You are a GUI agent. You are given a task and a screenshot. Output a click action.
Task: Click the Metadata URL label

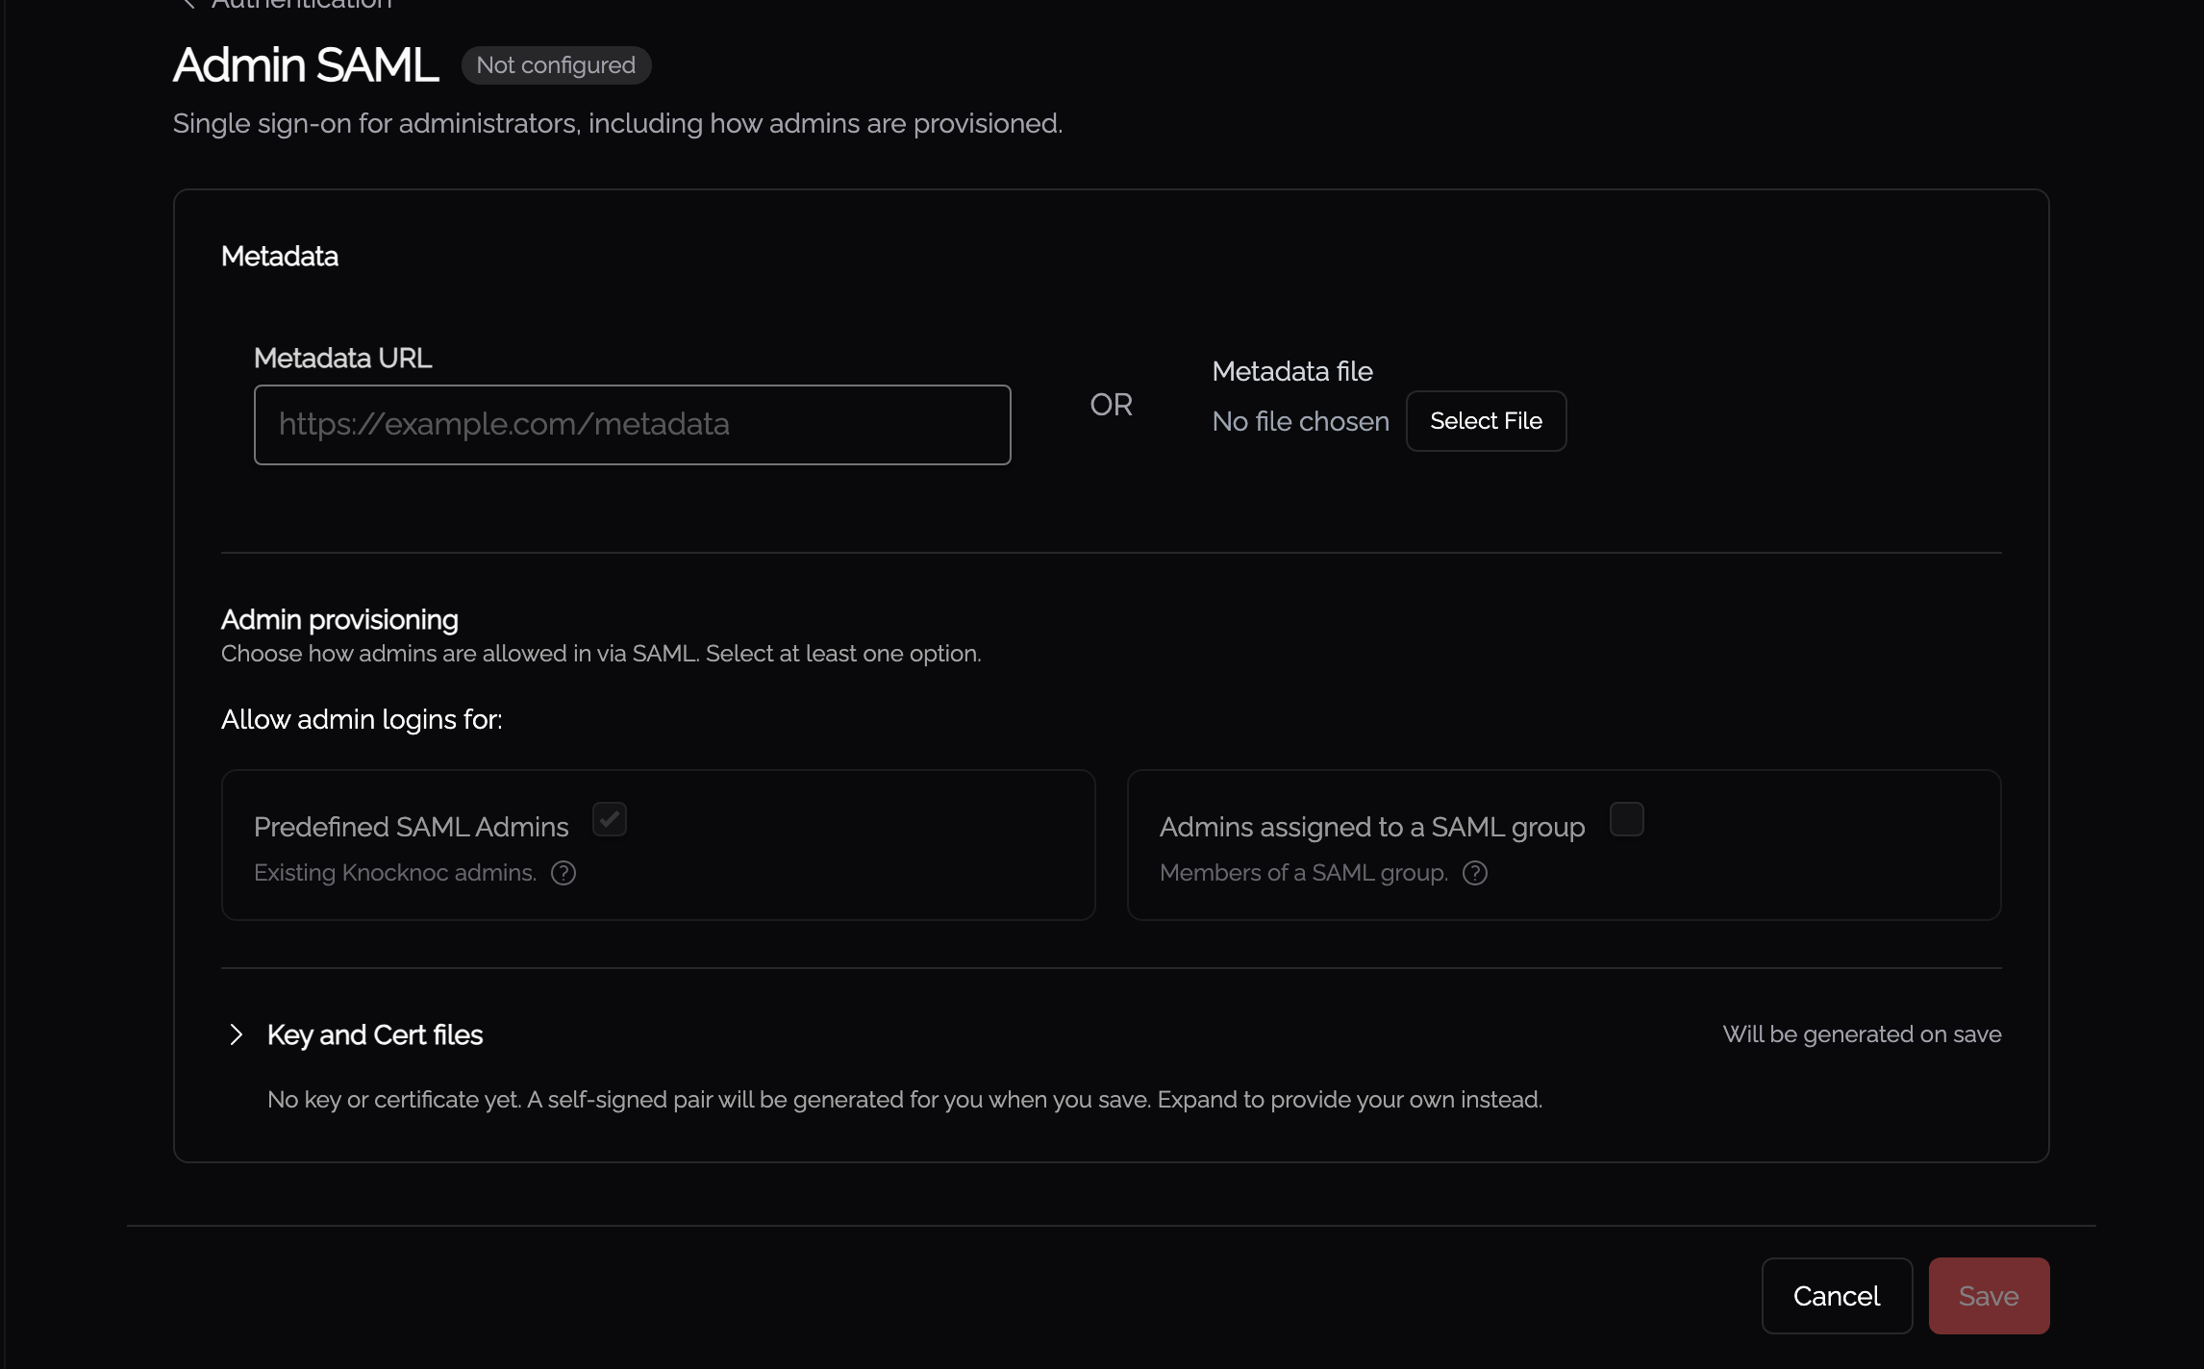coord(342,358)
